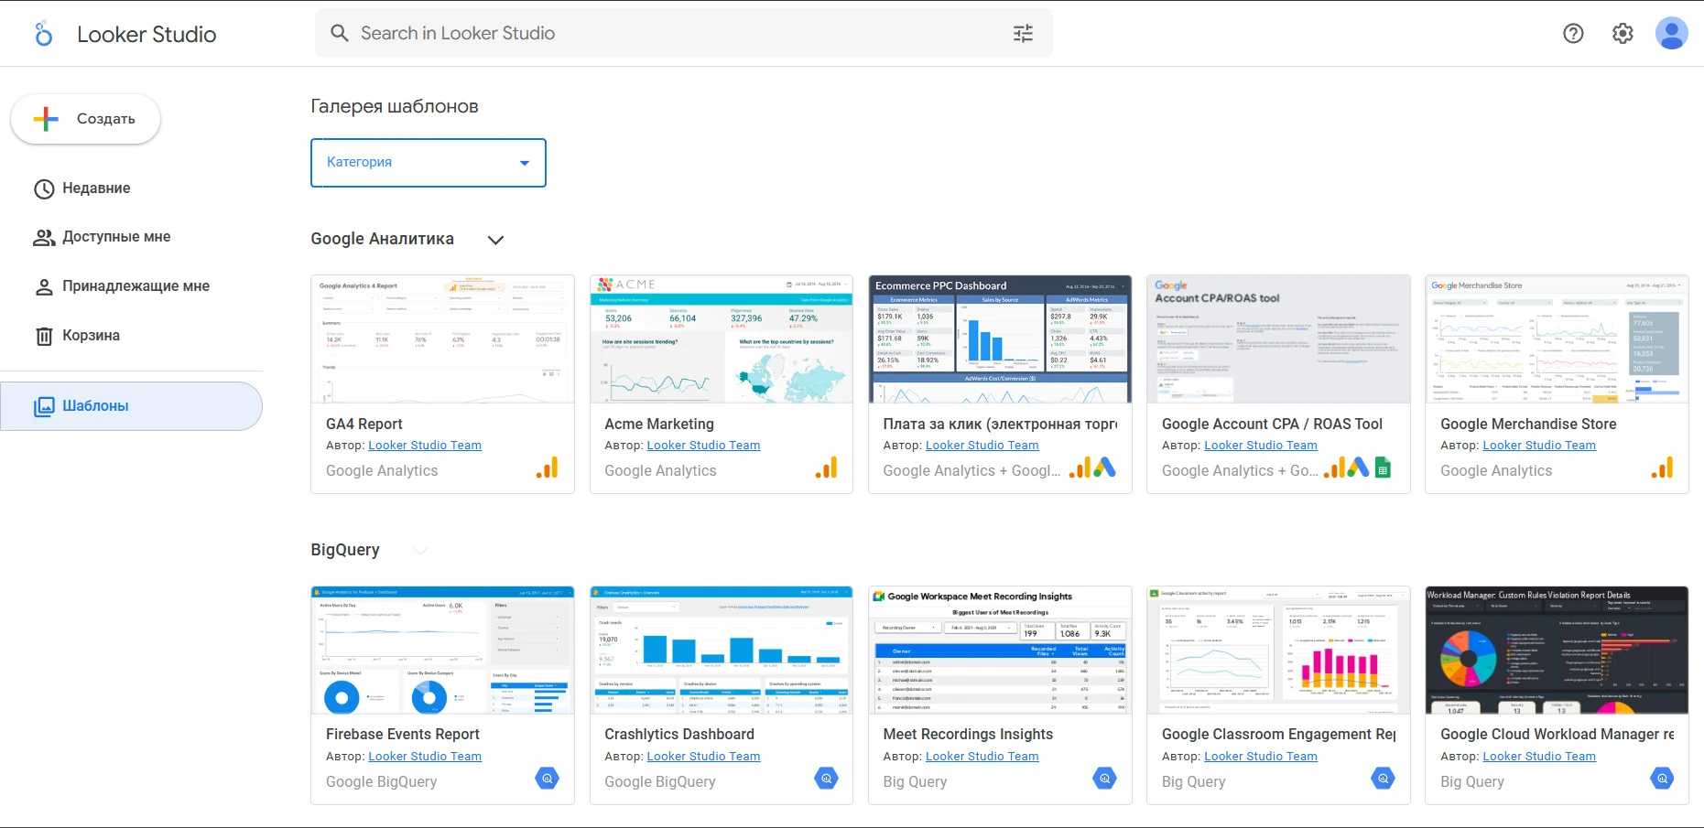Screen dimensions: 1704x828
Task: Click the BigQuery icon on Crashlytics Dashboard card
Action: (x=826, y=779)
